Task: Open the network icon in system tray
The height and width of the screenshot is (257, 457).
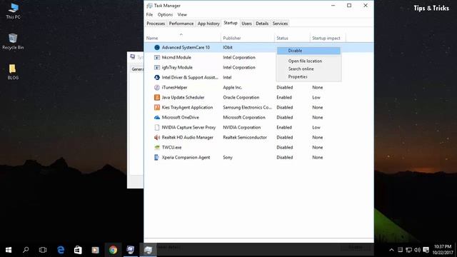Action: [408, 250]
